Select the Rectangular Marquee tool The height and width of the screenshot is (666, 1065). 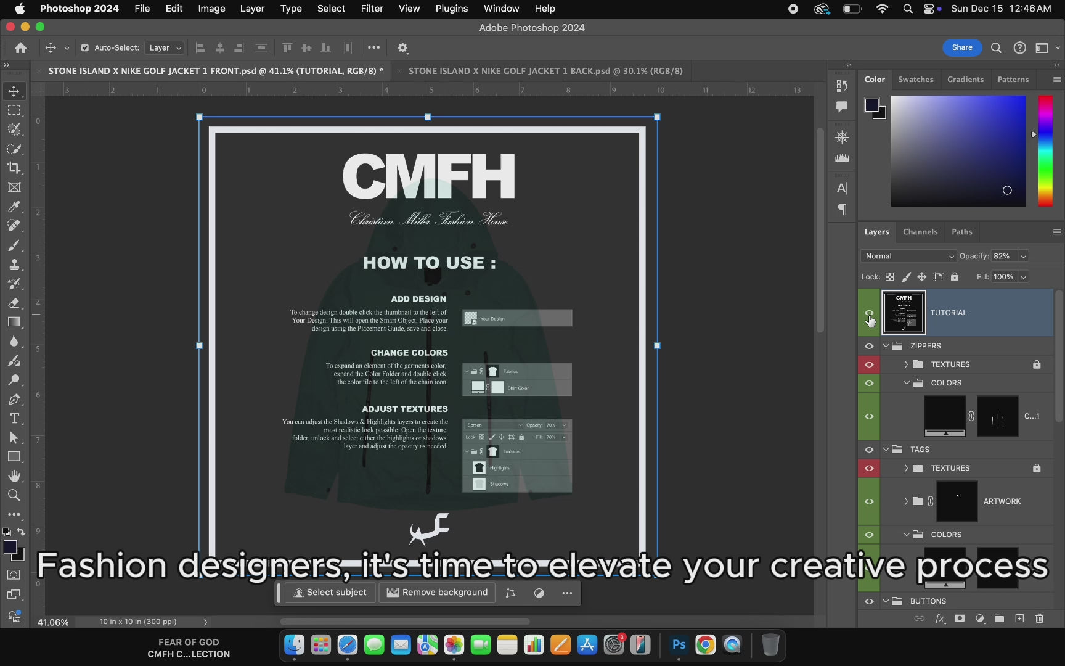point(14,110)
